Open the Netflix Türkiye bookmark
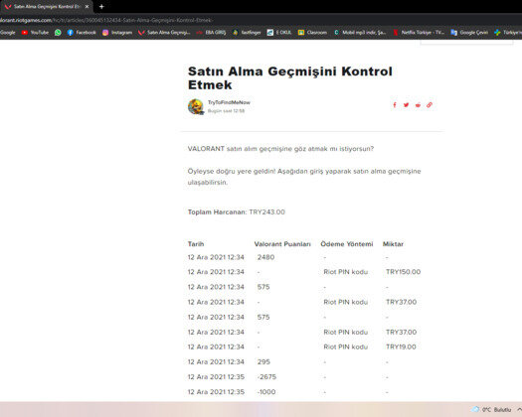Viewport: 522px width, 417px height. (419, 32)
